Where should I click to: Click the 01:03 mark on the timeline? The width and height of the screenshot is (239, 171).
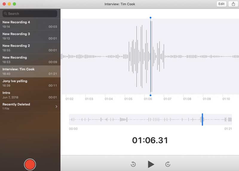[89, 99]
